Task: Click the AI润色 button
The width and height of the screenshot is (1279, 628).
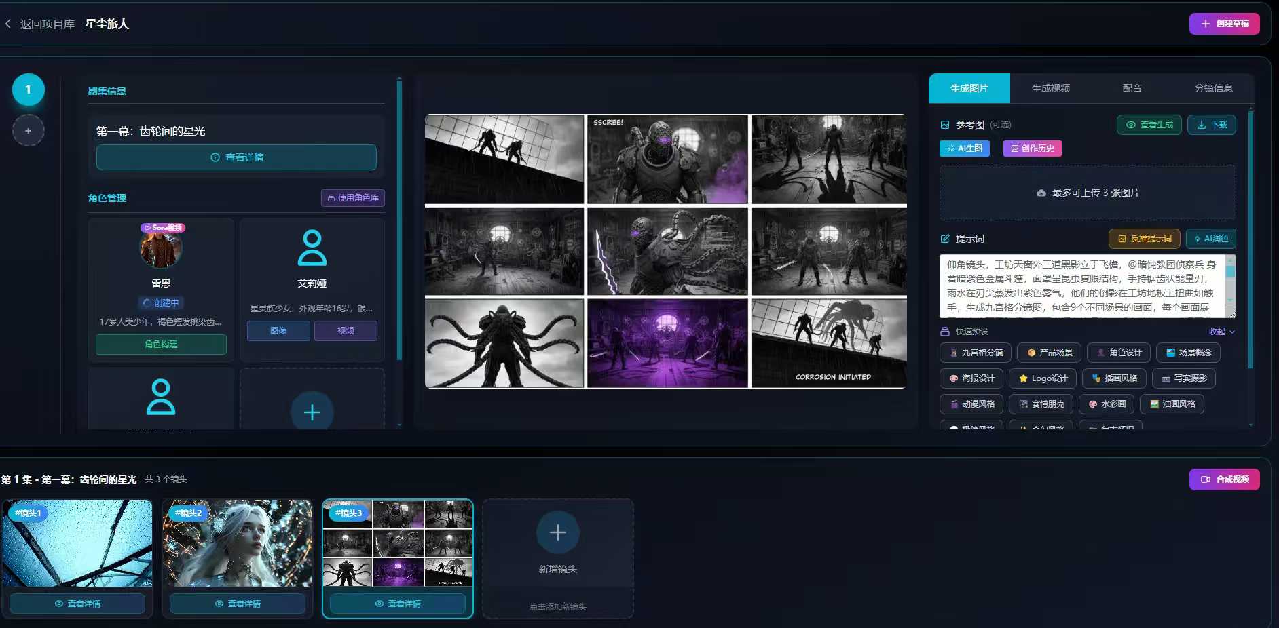Action: (1211, 239)
